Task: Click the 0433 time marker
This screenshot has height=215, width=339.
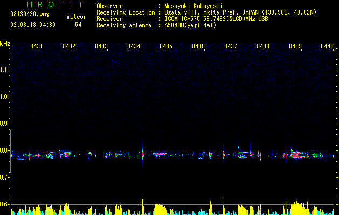Action: (x=101, y=46)
